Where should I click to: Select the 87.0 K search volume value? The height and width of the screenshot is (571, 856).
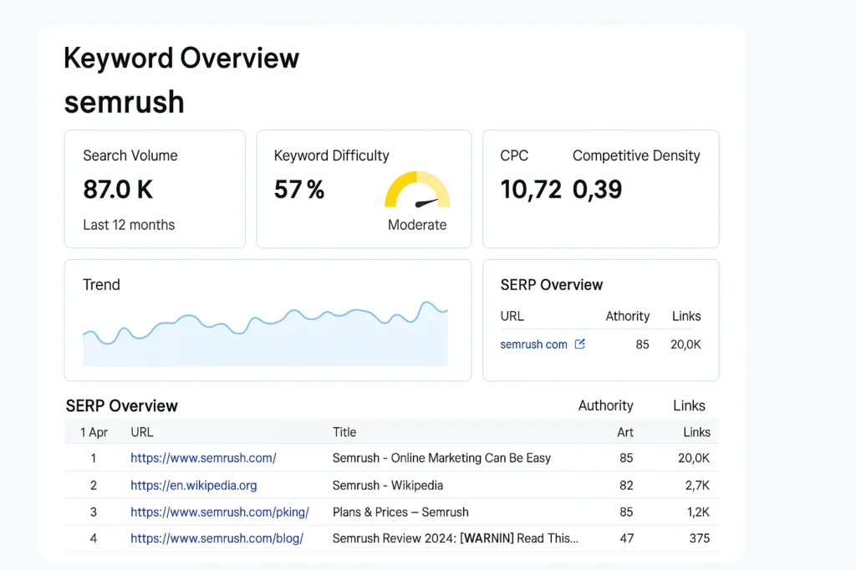[x=118, y=190]
